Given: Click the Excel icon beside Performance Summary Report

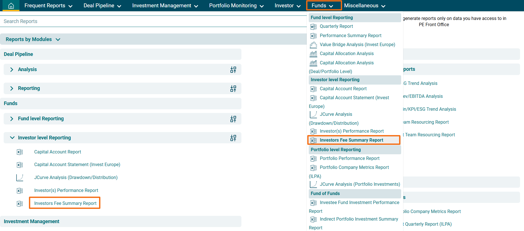Looking at the screenshot, I should 313,36.
